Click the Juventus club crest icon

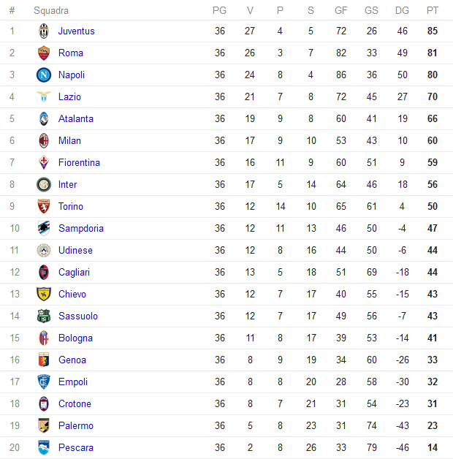pos(44,31)
